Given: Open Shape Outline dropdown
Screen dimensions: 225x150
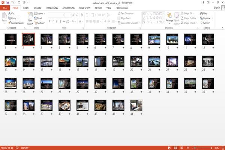Looking at the screenshot, I should pos(189,18).
